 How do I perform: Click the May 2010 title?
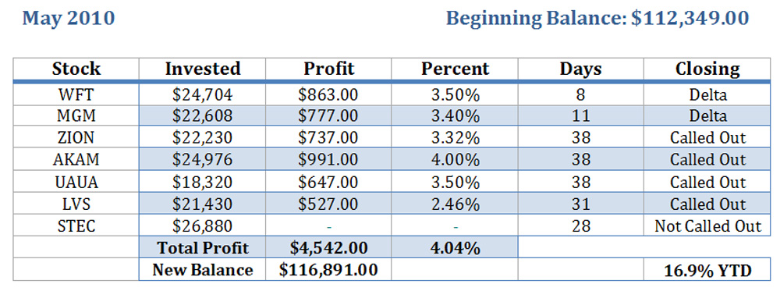pyautogui.click(x=69, y=19)
